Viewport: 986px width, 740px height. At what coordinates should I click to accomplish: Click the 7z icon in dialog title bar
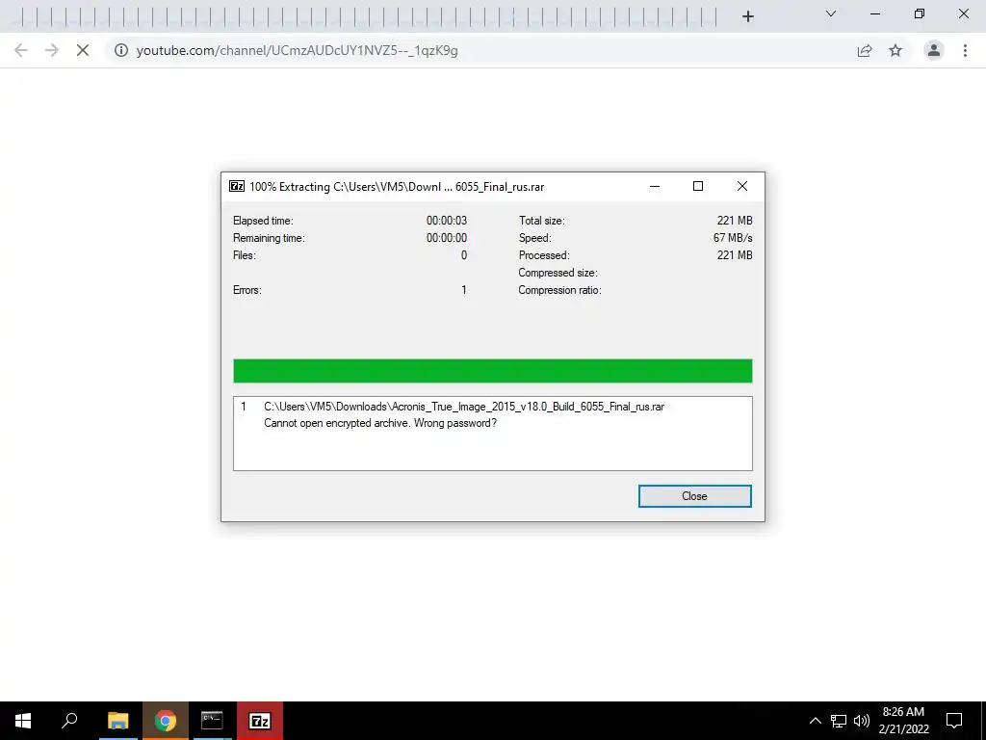237,186
